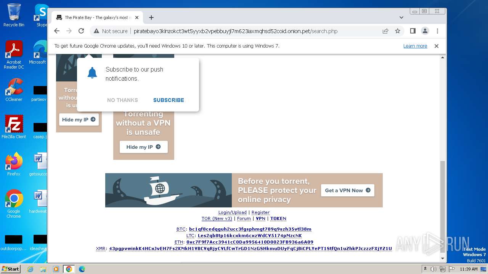488x274 pixels.
Task: Click scrollbar up arrow
Action: [443, 57]
